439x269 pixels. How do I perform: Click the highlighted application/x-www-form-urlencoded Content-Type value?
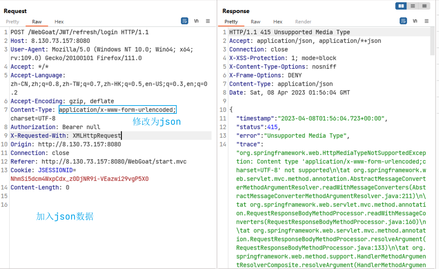click(117, 110)
